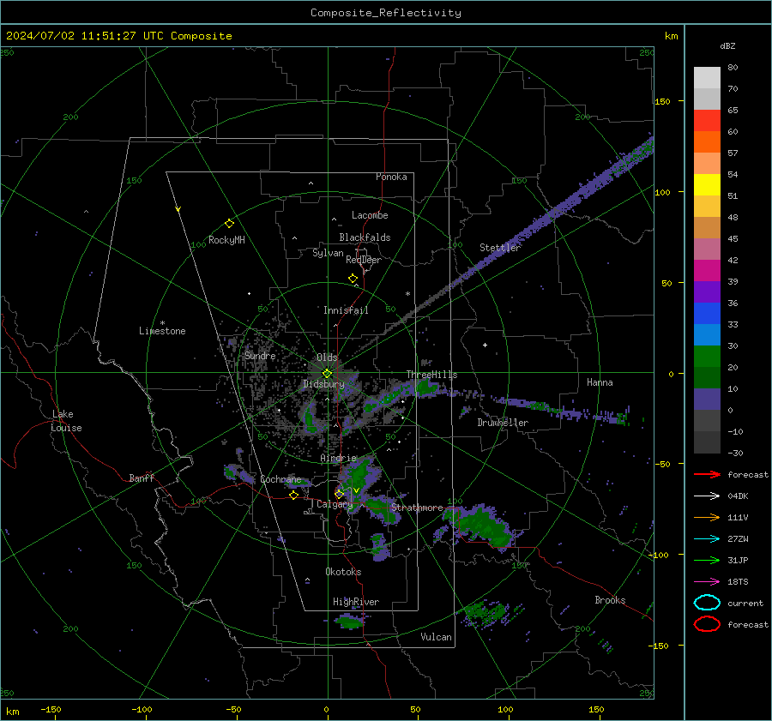Image resolution: width=772 pixels, height=721 pixels.
Task: Click the Lacombe town label
Action: [x=370, y=215]
